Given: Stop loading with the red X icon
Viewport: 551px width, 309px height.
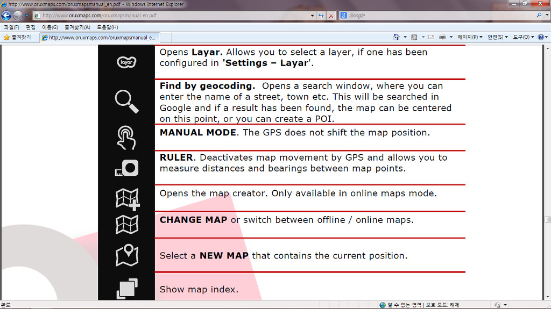Looking at the screenshot, I should pos(331,16).
